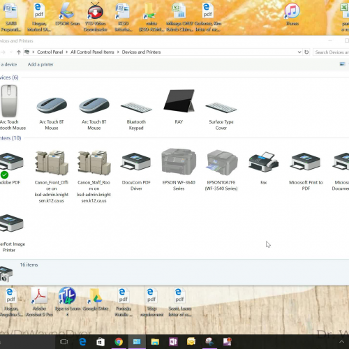Open the iTunes desktop shortcut

(x=292, y=14)
